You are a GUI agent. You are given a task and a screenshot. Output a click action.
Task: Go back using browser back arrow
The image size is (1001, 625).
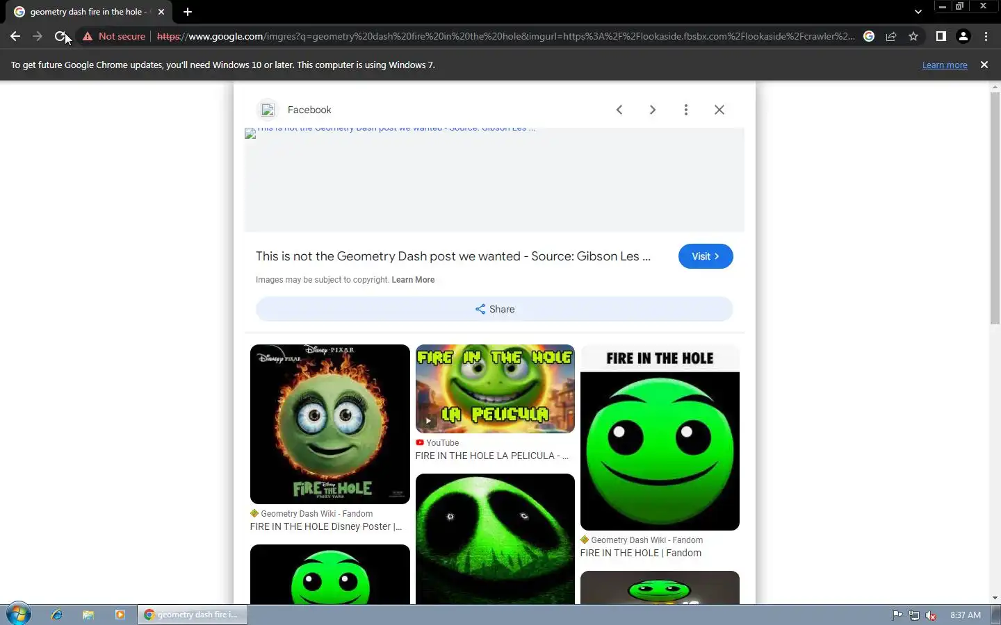[x=15, y=36]
